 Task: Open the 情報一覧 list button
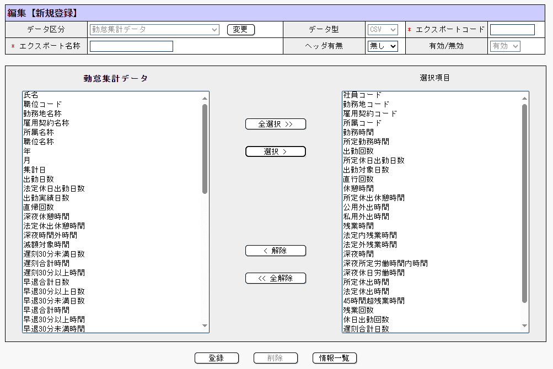coord(334,358)
